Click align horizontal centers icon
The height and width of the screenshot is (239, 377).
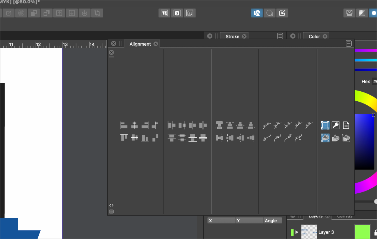(x=134, y=125)
